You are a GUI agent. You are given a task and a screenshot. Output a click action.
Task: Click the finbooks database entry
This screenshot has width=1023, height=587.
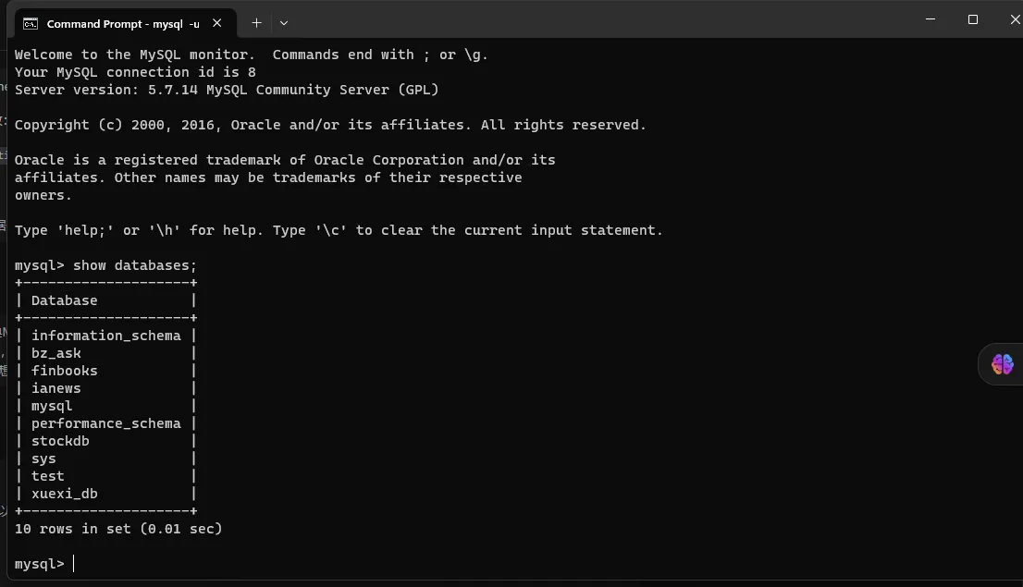point(64,371)
